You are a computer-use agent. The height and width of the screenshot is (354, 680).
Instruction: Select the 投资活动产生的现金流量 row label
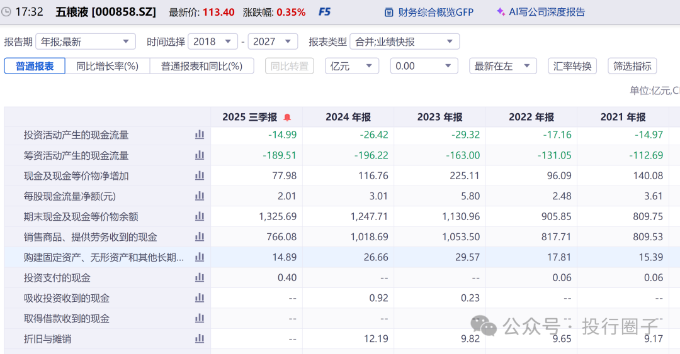(76, 135)
